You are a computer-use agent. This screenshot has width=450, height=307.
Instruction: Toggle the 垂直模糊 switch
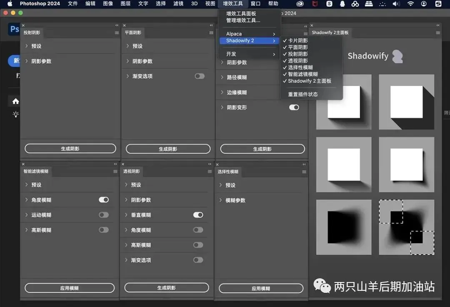tap(198, 215)
